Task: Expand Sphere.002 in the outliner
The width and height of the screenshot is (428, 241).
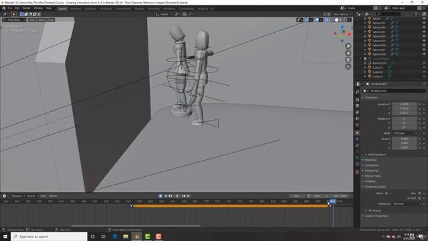Action: click(x=365, y=27)
